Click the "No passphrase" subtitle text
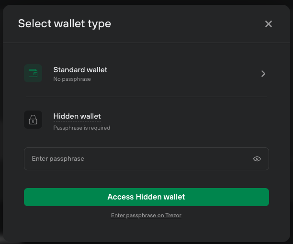Viewport: 293px width, 244px height. [72, 79]
